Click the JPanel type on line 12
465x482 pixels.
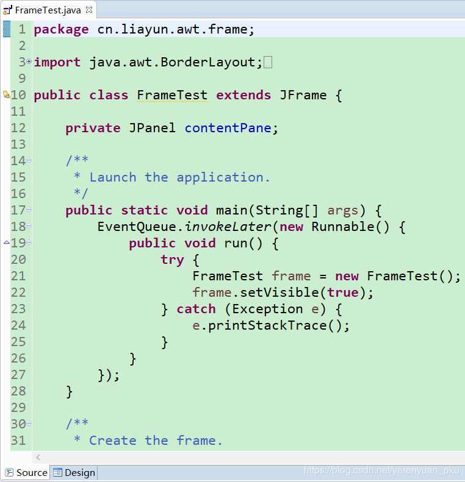(152, 128)
